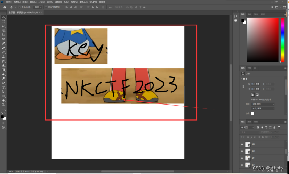The width and height of the screenshot is (289, 174).
Task: Toggle the 自动选择 checkbox
Action: click(x=19, y=7)
